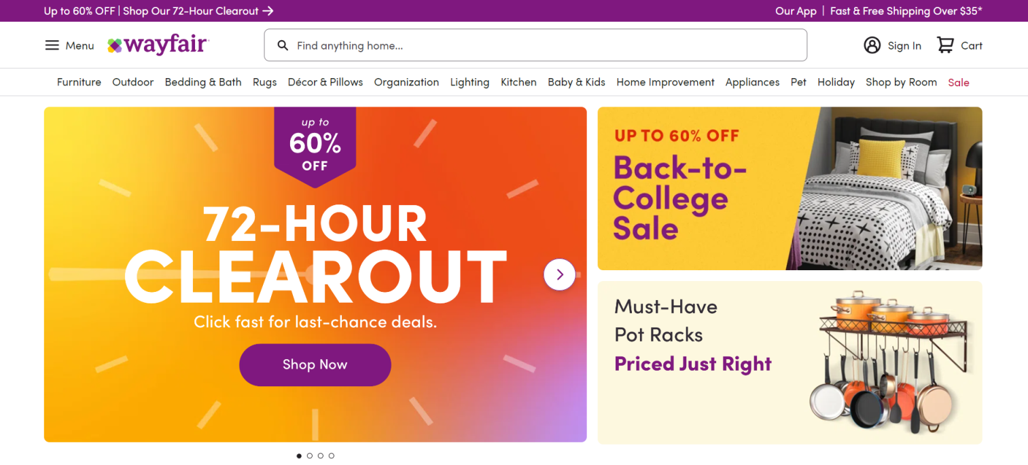This screenshot has width=1028, height=465.
Task: Advance the carousel with the right arrow
Action: [x=559, y=274]
